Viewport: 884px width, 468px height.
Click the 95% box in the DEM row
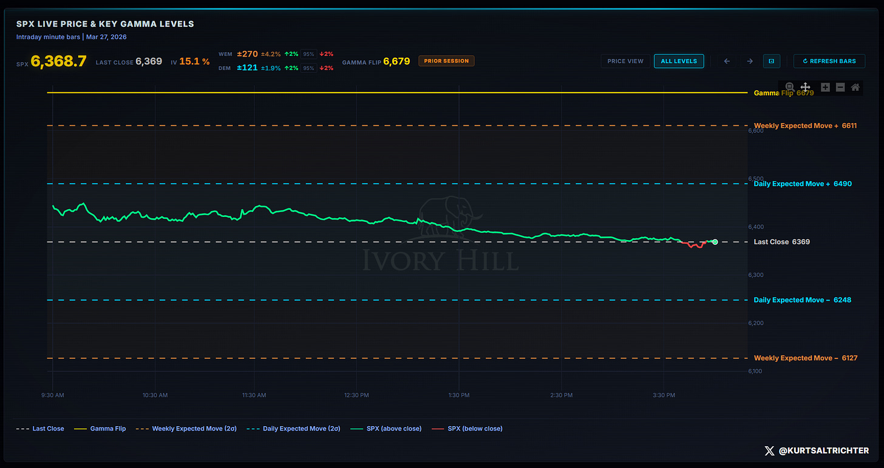pos(308,68)
